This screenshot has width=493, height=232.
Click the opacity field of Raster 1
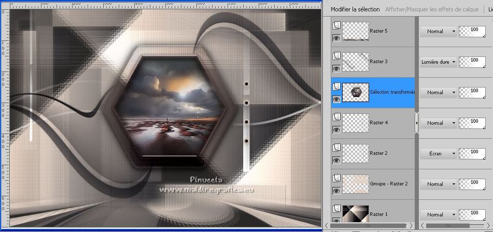[472, 215]
